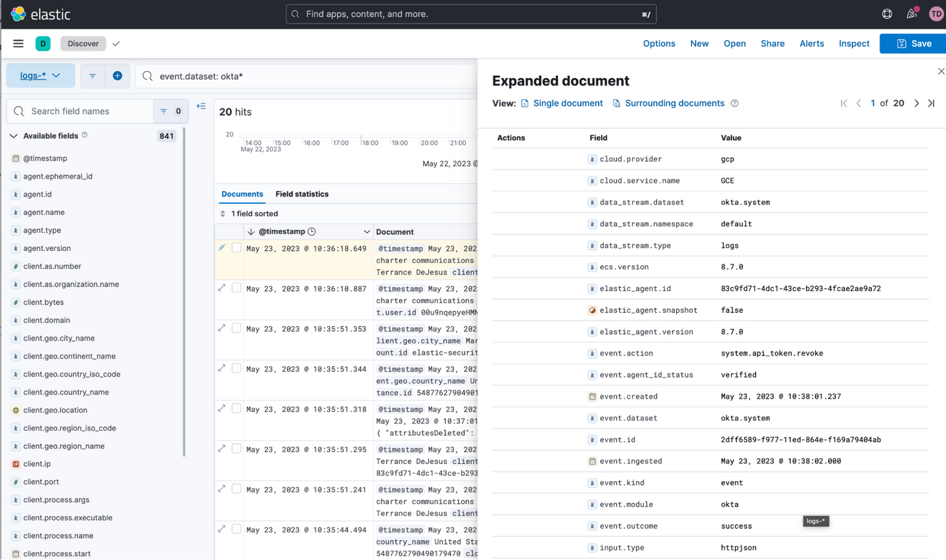Open the main navigation hamburger menu
Viewport: 946px width, 560px height.
(18, 43)
